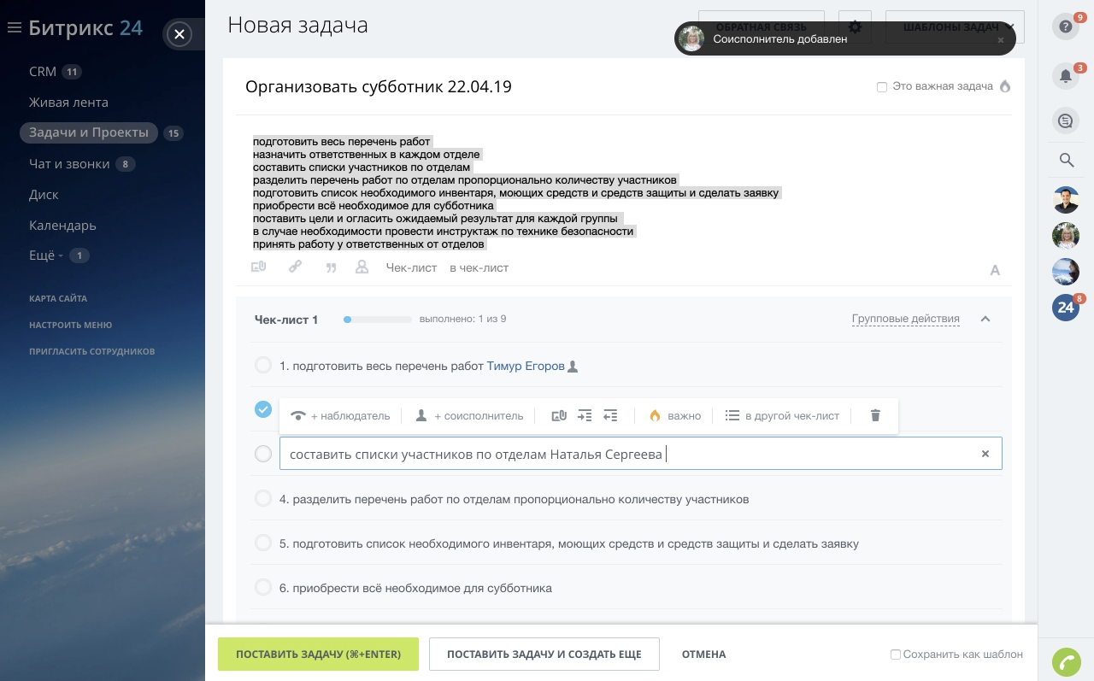
Task: Insert quote using quotation marks icon
Action: coord(331,267)
